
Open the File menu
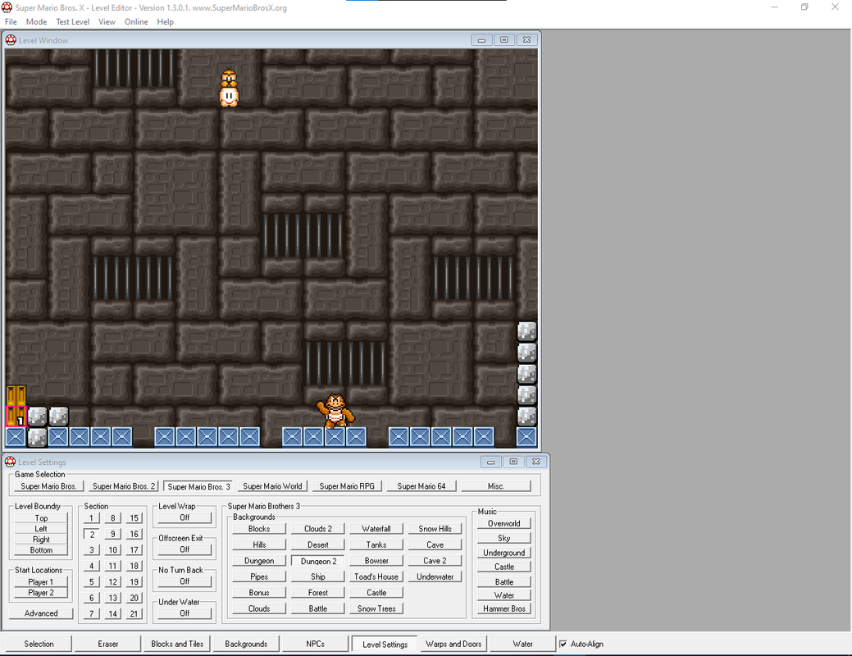coord(11,22)
